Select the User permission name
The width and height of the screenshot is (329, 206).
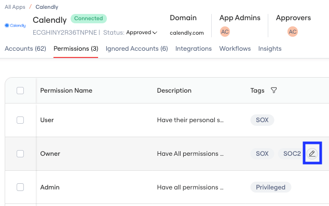[x=47, y=120]
